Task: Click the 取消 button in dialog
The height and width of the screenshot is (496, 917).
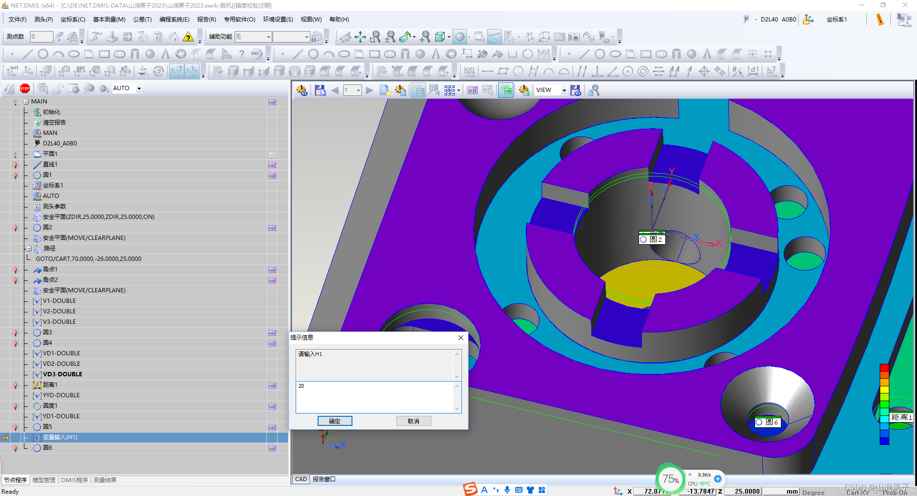Action: click(x=413, y=421)
